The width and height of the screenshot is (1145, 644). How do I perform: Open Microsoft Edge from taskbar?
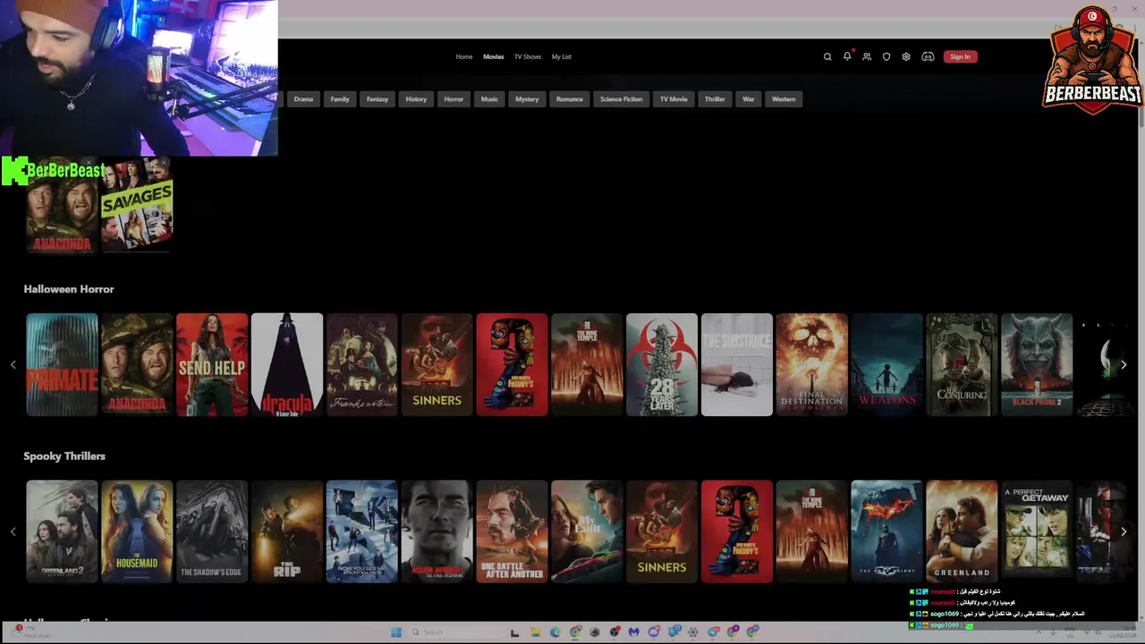coord(556,632)
